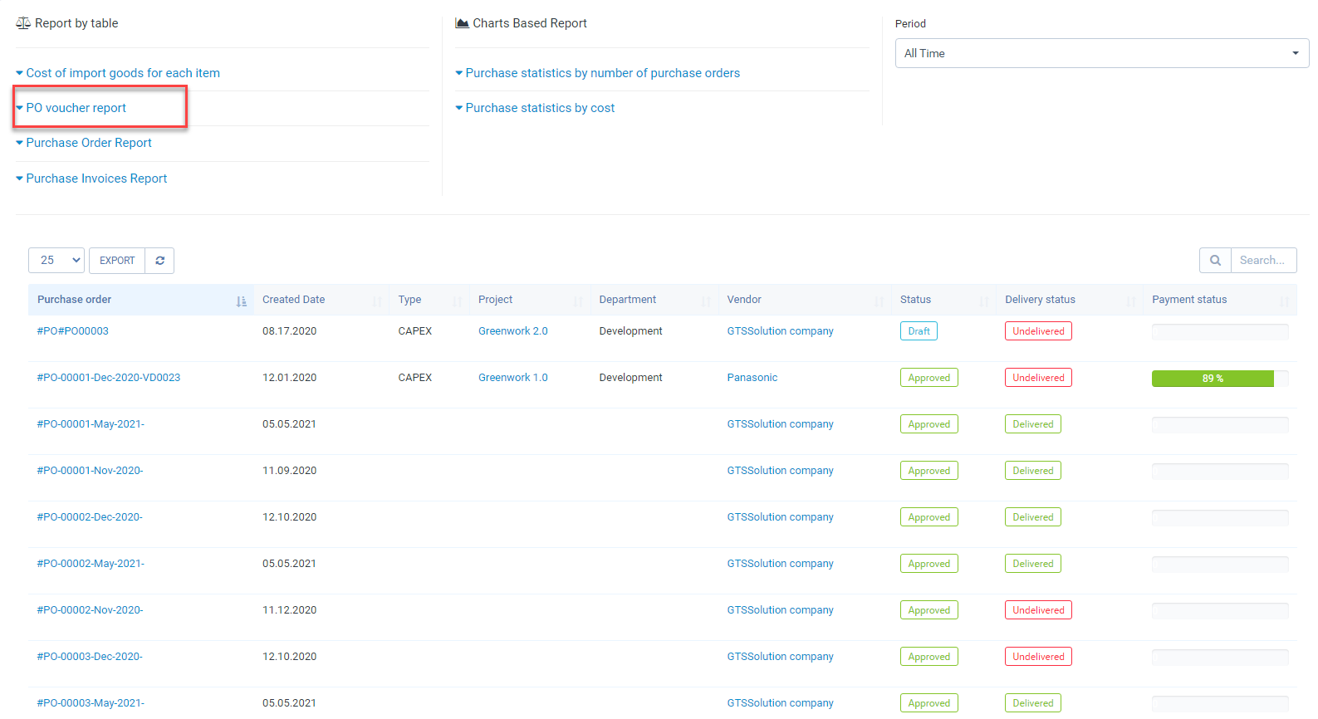Expand Purchase statistics by cost chart report
Viewport: 1318px width, 719px height.
pyautogui.click(x=539, y=108)
